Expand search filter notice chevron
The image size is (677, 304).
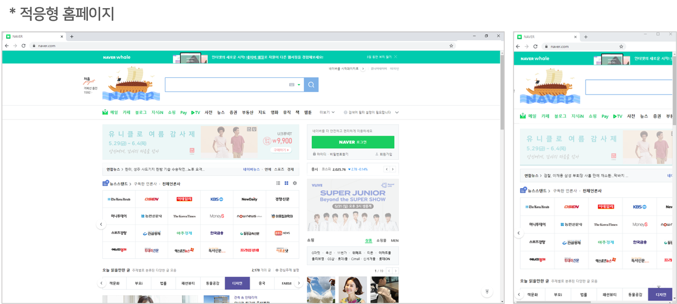coord(397,112)
